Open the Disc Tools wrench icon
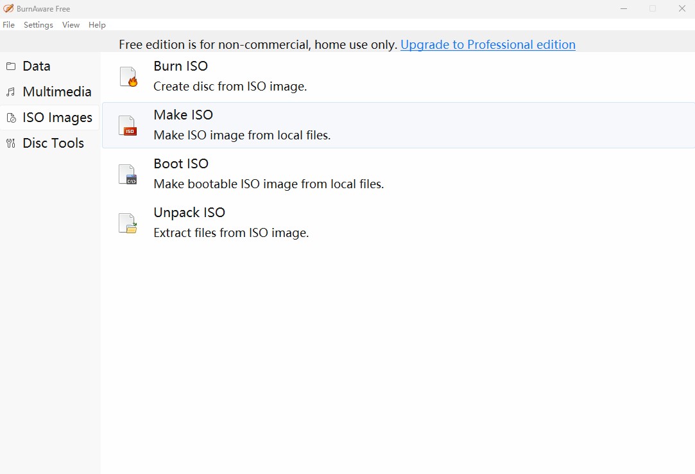Screen dimensions: 695x474 (10, 143)
